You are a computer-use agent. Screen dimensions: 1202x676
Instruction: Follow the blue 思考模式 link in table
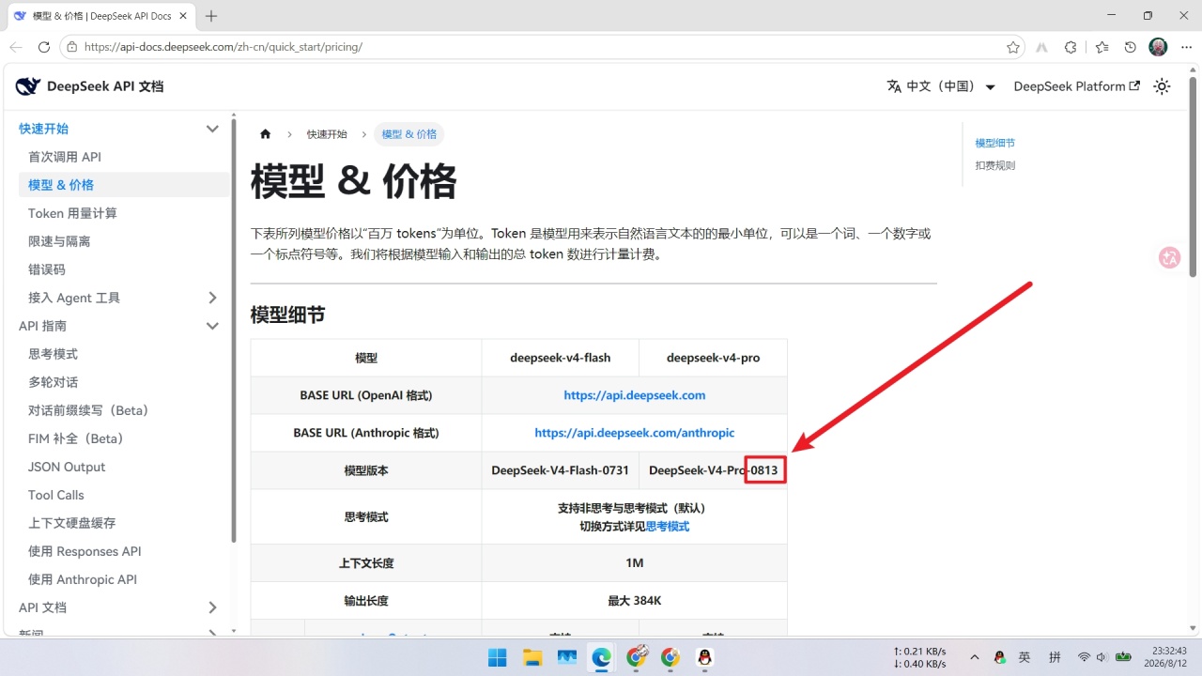pos(668,527)
